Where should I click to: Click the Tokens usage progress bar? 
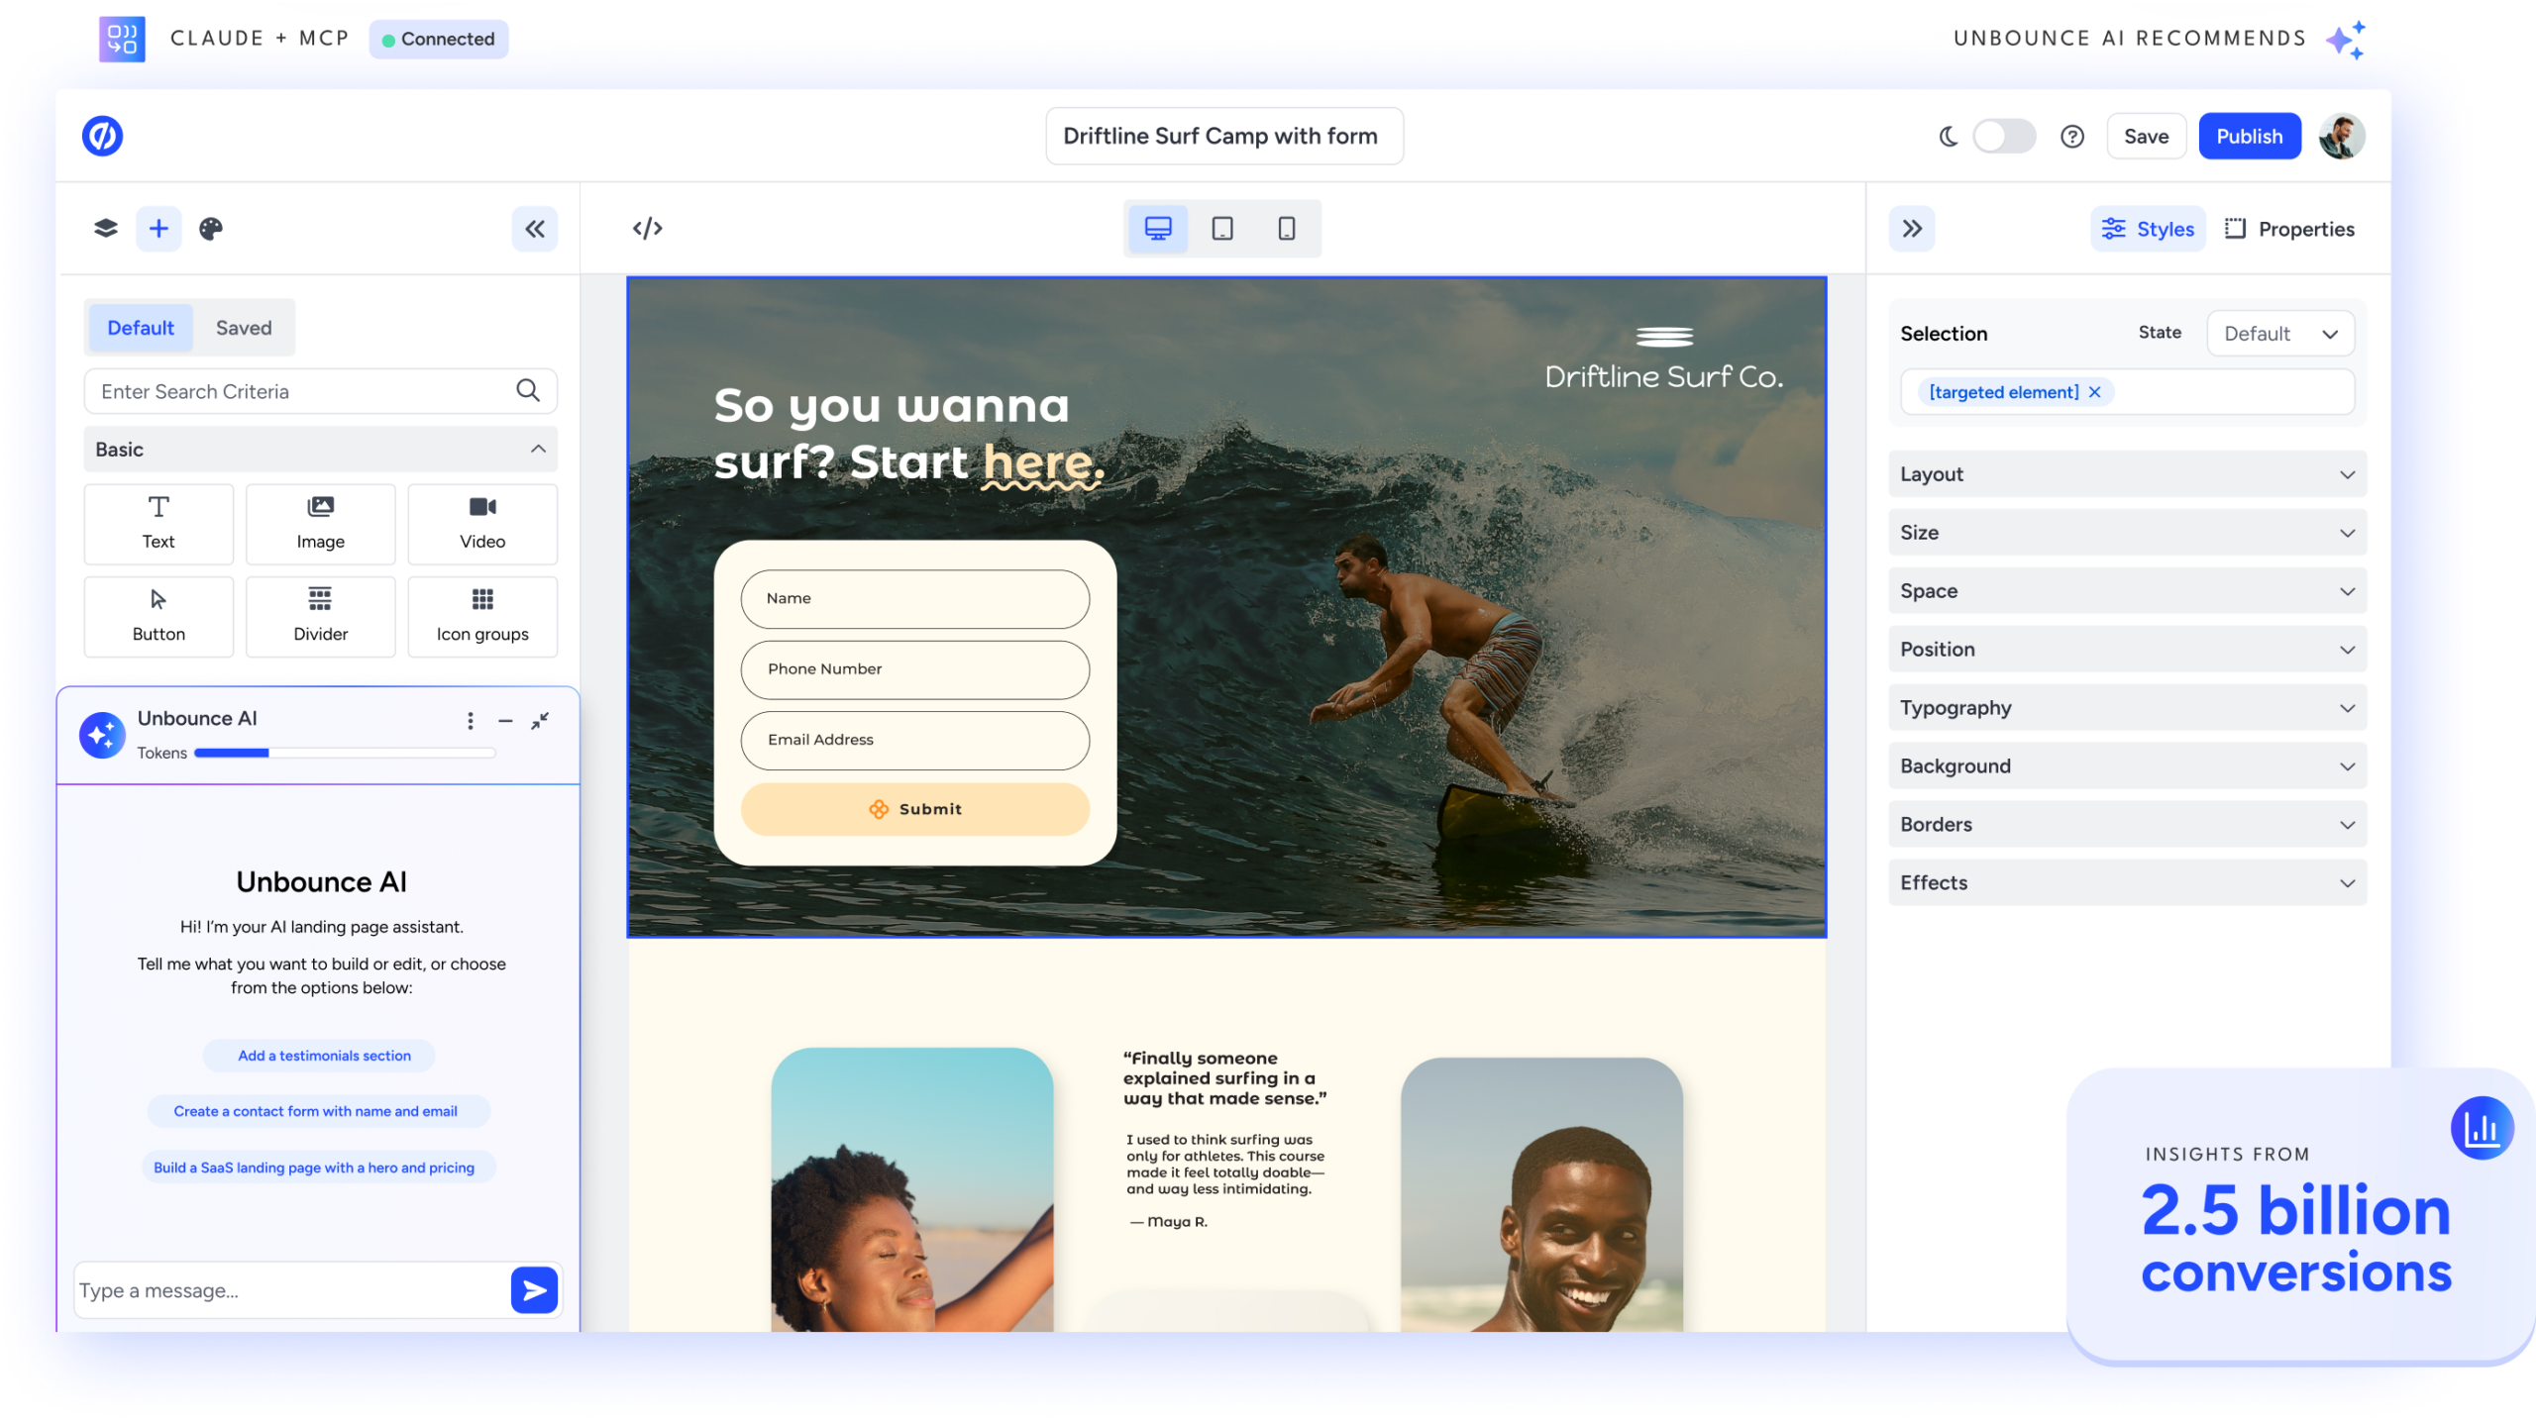point(345,754)
